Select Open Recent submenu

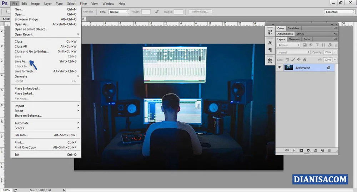(x=46, y=34)
